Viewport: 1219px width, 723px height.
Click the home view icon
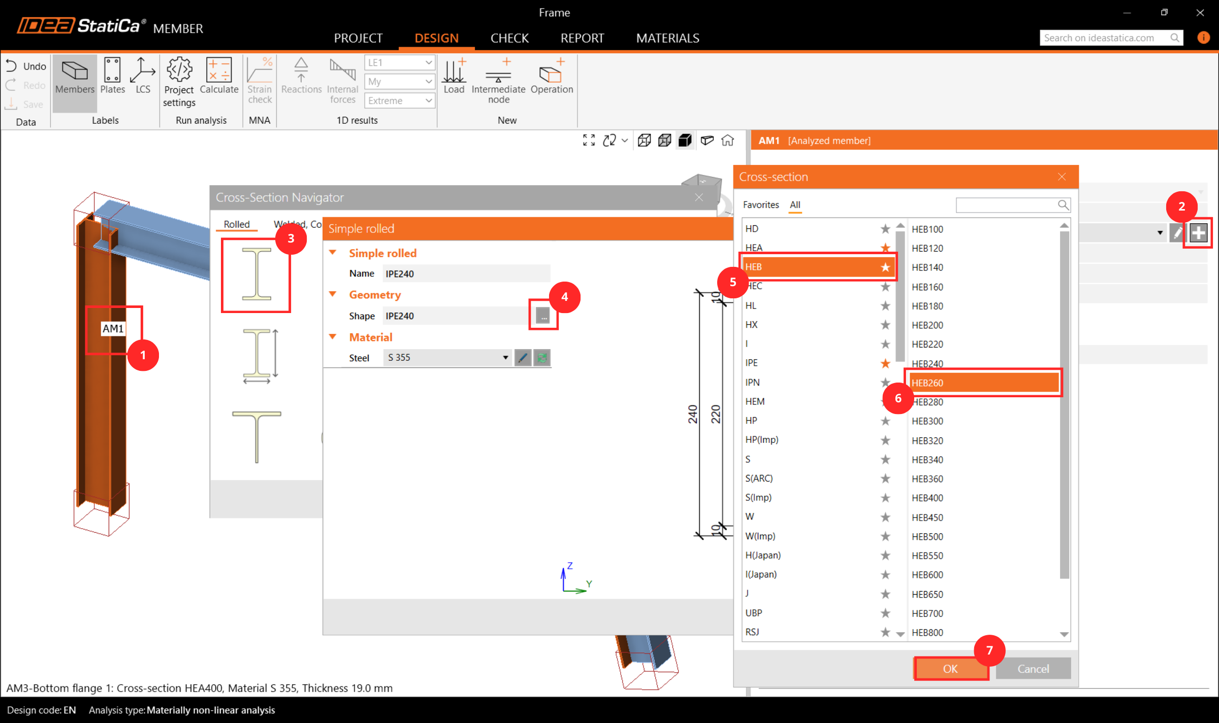728,141
